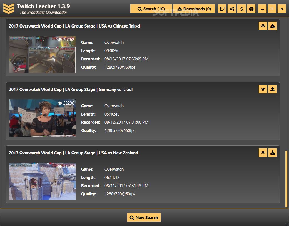Click the Twitch Leecher logo icon
This screenshot has width=289, height=226.
8,9
